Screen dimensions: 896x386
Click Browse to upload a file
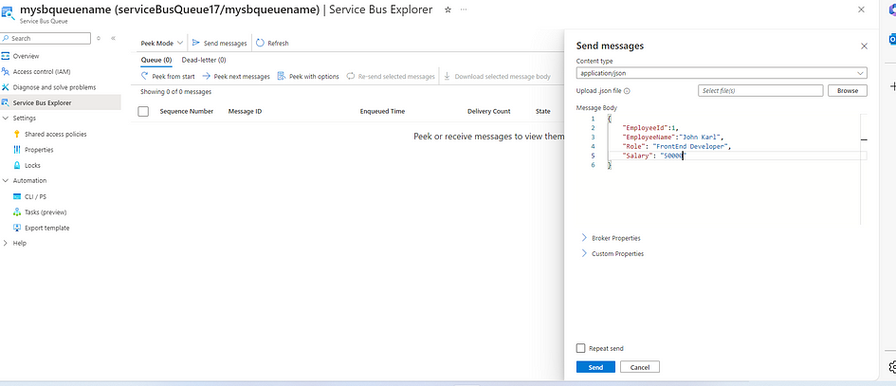click(848, 91)
